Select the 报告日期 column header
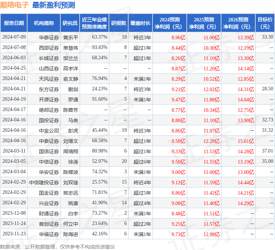 [14, 23]
